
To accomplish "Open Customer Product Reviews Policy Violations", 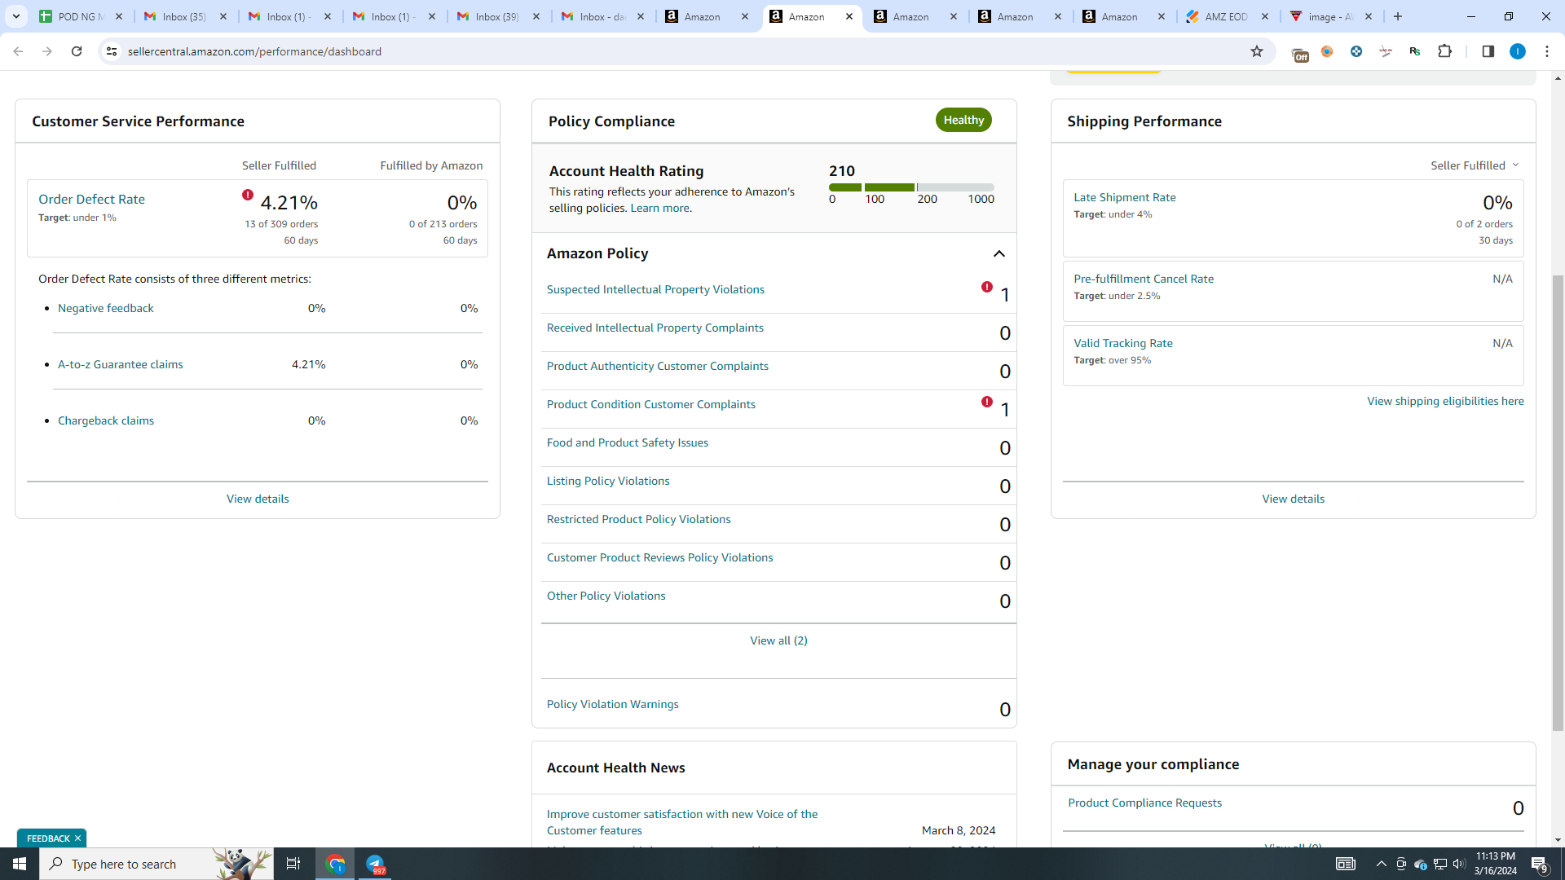I will [x=660, y=557].
